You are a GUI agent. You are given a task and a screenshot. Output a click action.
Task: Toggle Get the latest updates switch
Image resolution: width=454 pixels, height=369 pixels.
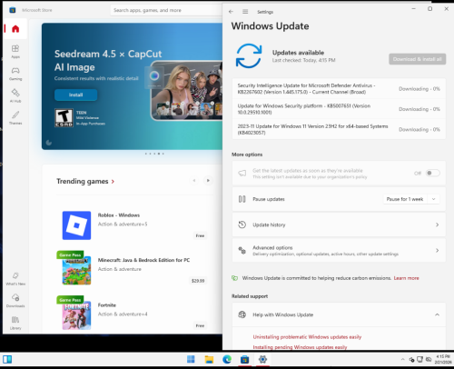(x=432, y=173)
